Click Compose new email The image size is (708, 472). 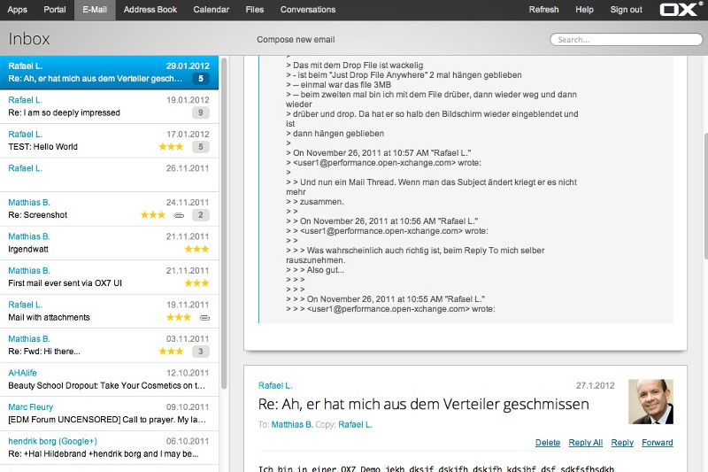[x=296, y=40]
